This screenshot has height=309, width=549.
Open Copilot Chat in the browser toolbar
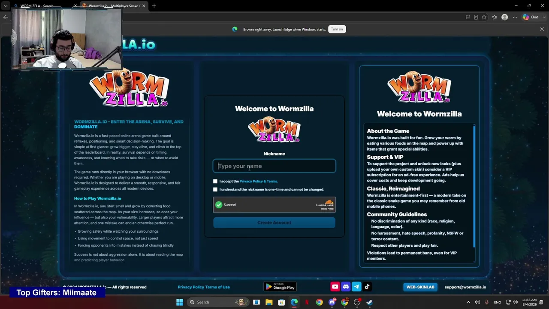(x=531, y=17)
